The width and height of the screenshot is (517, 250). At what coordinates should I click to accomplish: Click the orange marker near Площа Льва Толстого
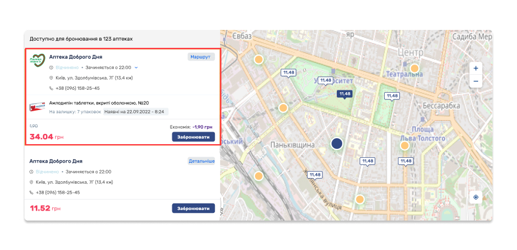tap(405, 145)
